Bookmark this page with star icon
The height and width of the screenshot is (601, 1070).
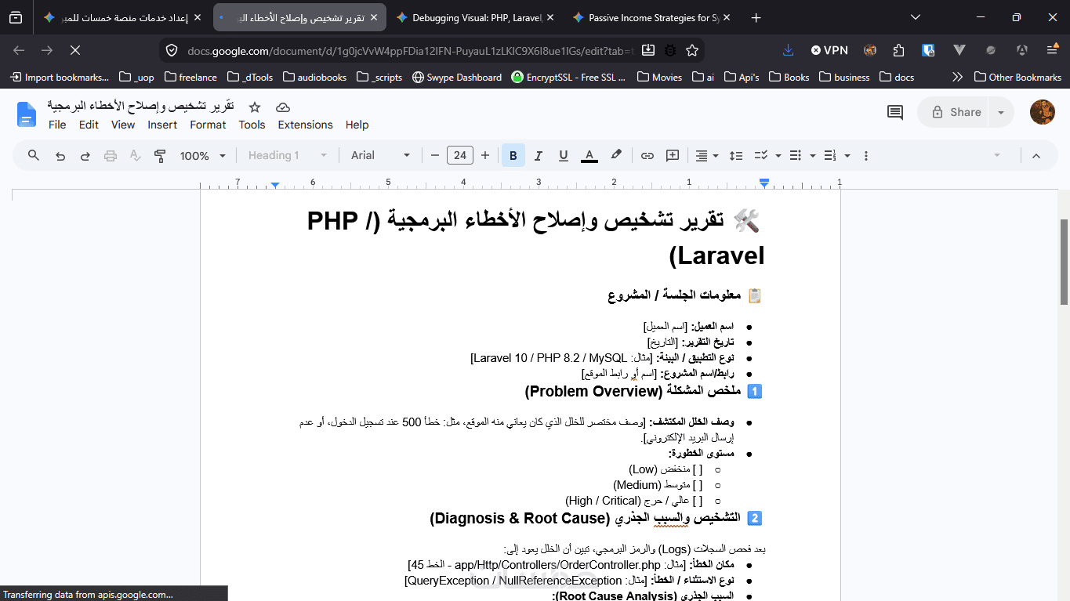692,50
